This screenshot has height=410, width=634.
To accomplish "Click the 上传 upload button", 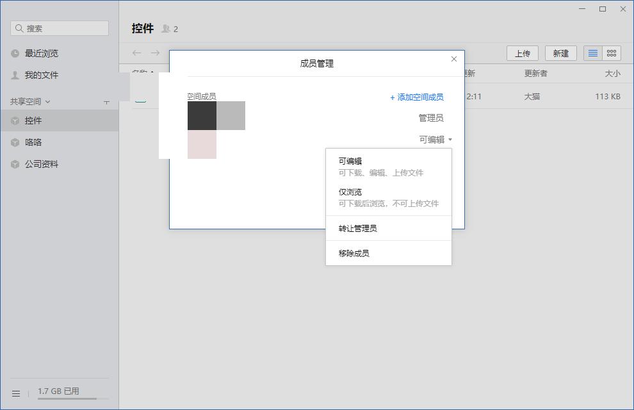I will 523,53.
